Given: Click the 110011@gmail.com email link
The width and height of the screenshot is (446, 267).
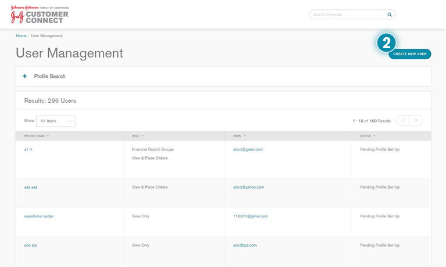Looking at the screenshot, I should click(250, 216).
